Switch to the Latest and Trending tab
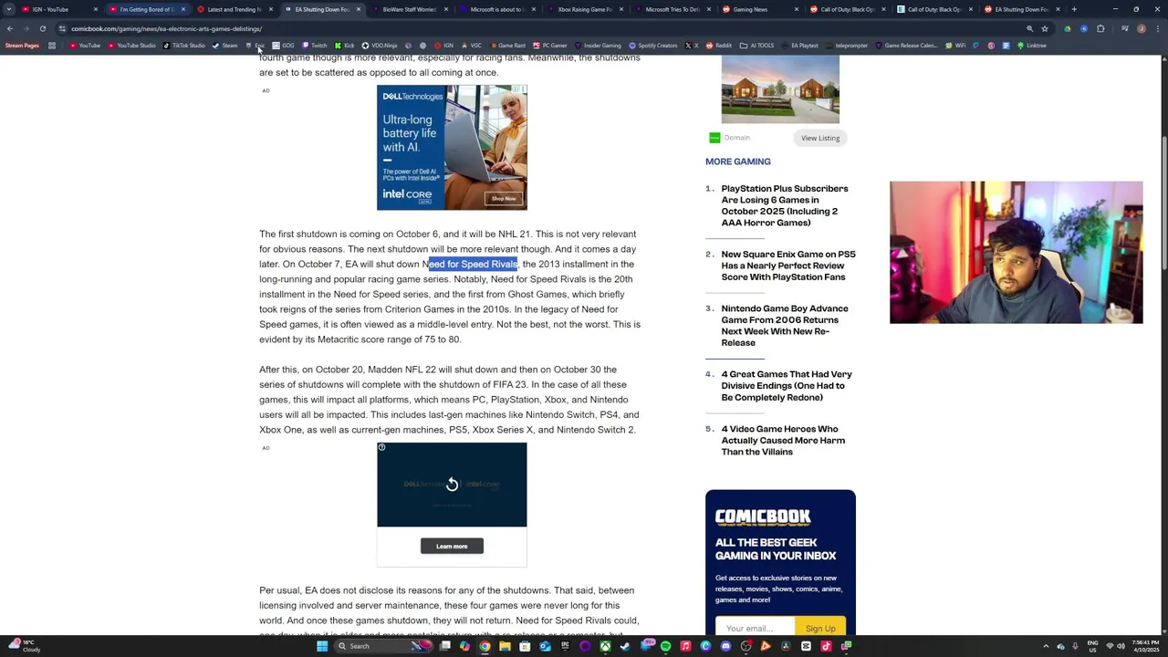The image size is (1168, 657). point(235,9)
